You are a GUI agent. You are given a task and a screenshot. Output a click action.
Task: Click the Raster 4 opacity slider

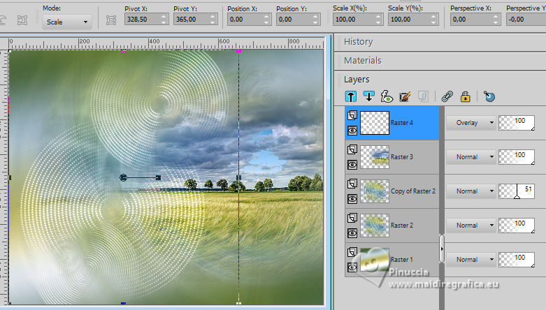pos(517,123)
